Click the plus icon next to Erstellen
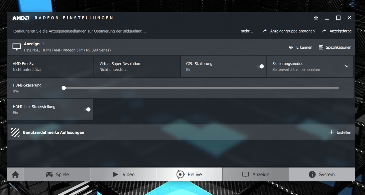 (331, 132)
